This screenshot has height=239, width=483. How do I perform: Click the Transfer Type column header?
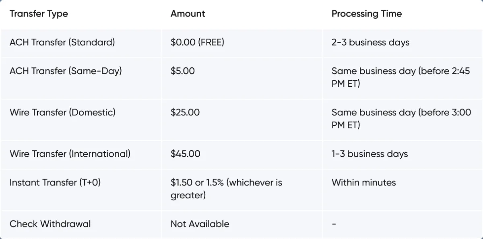pyautogui.click(x=39, y=14)
